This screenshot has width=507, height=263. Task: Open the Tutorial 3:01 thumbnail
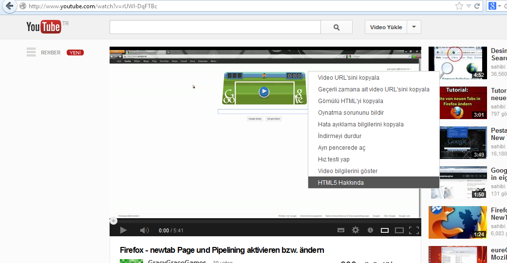pyautogui.click(x=463, y=103)
